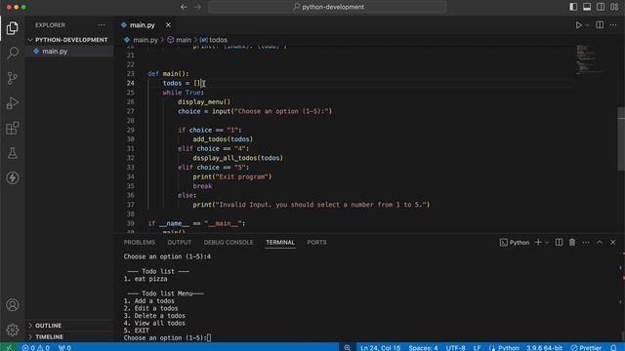Click the editor minimap
Image resolution: width=625 pixels, height=351 pixels.
[x=590, y=59]
